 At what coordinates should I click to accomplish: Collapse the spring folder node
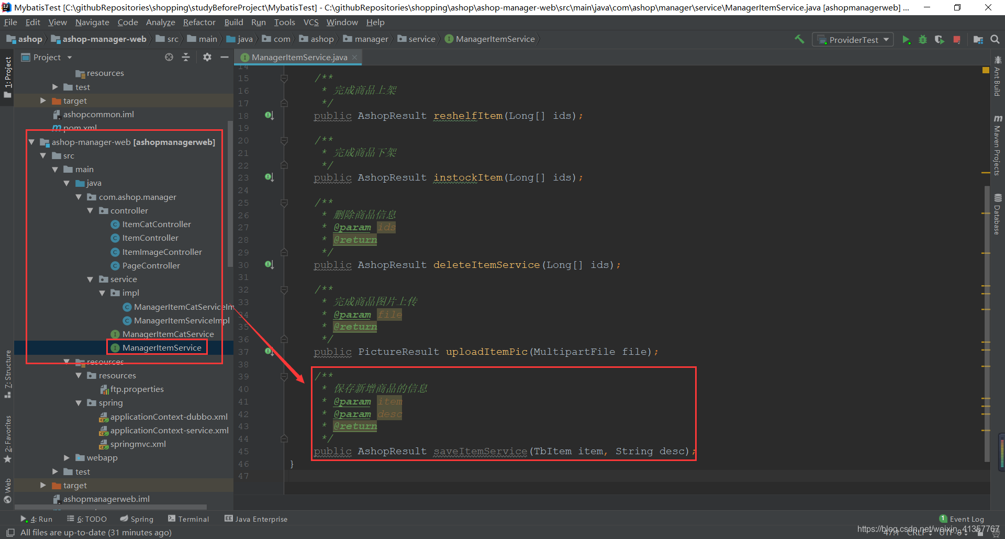[79, 403]
